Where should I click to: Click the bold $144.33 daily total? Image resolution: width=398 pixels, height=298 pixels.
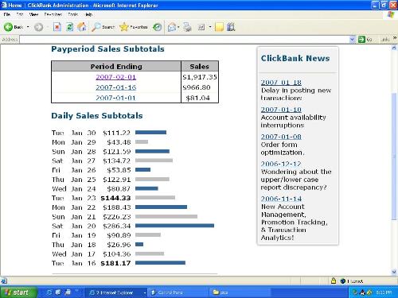click(x=115, y=198)
